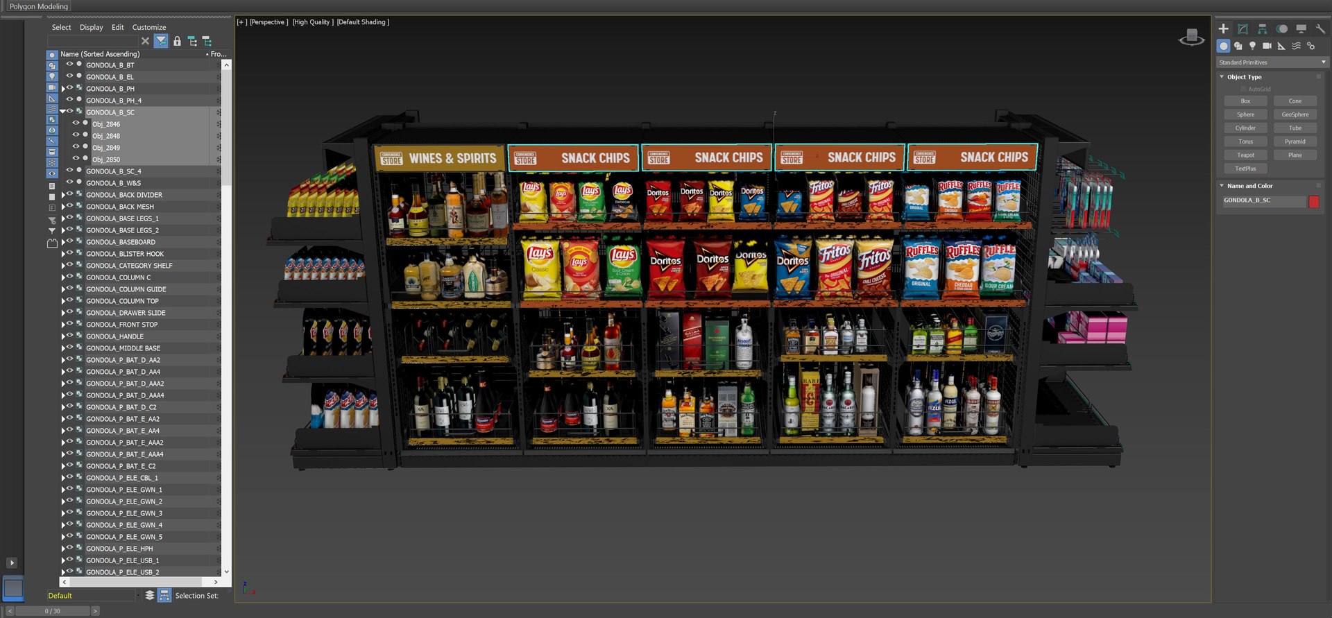
Task: Open the Utilities wrench panel tab
Action: click(1320, 28)
